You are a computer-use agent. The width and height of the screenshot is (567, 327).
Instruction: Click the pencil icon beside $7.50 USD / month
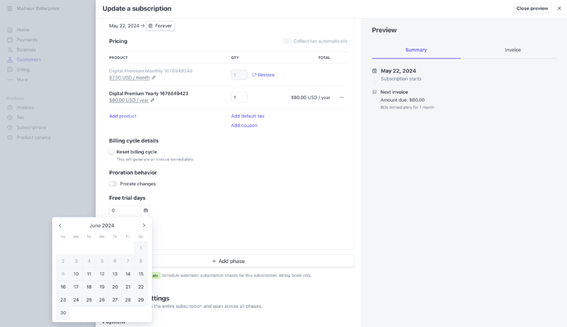click(x=154, y=77)
